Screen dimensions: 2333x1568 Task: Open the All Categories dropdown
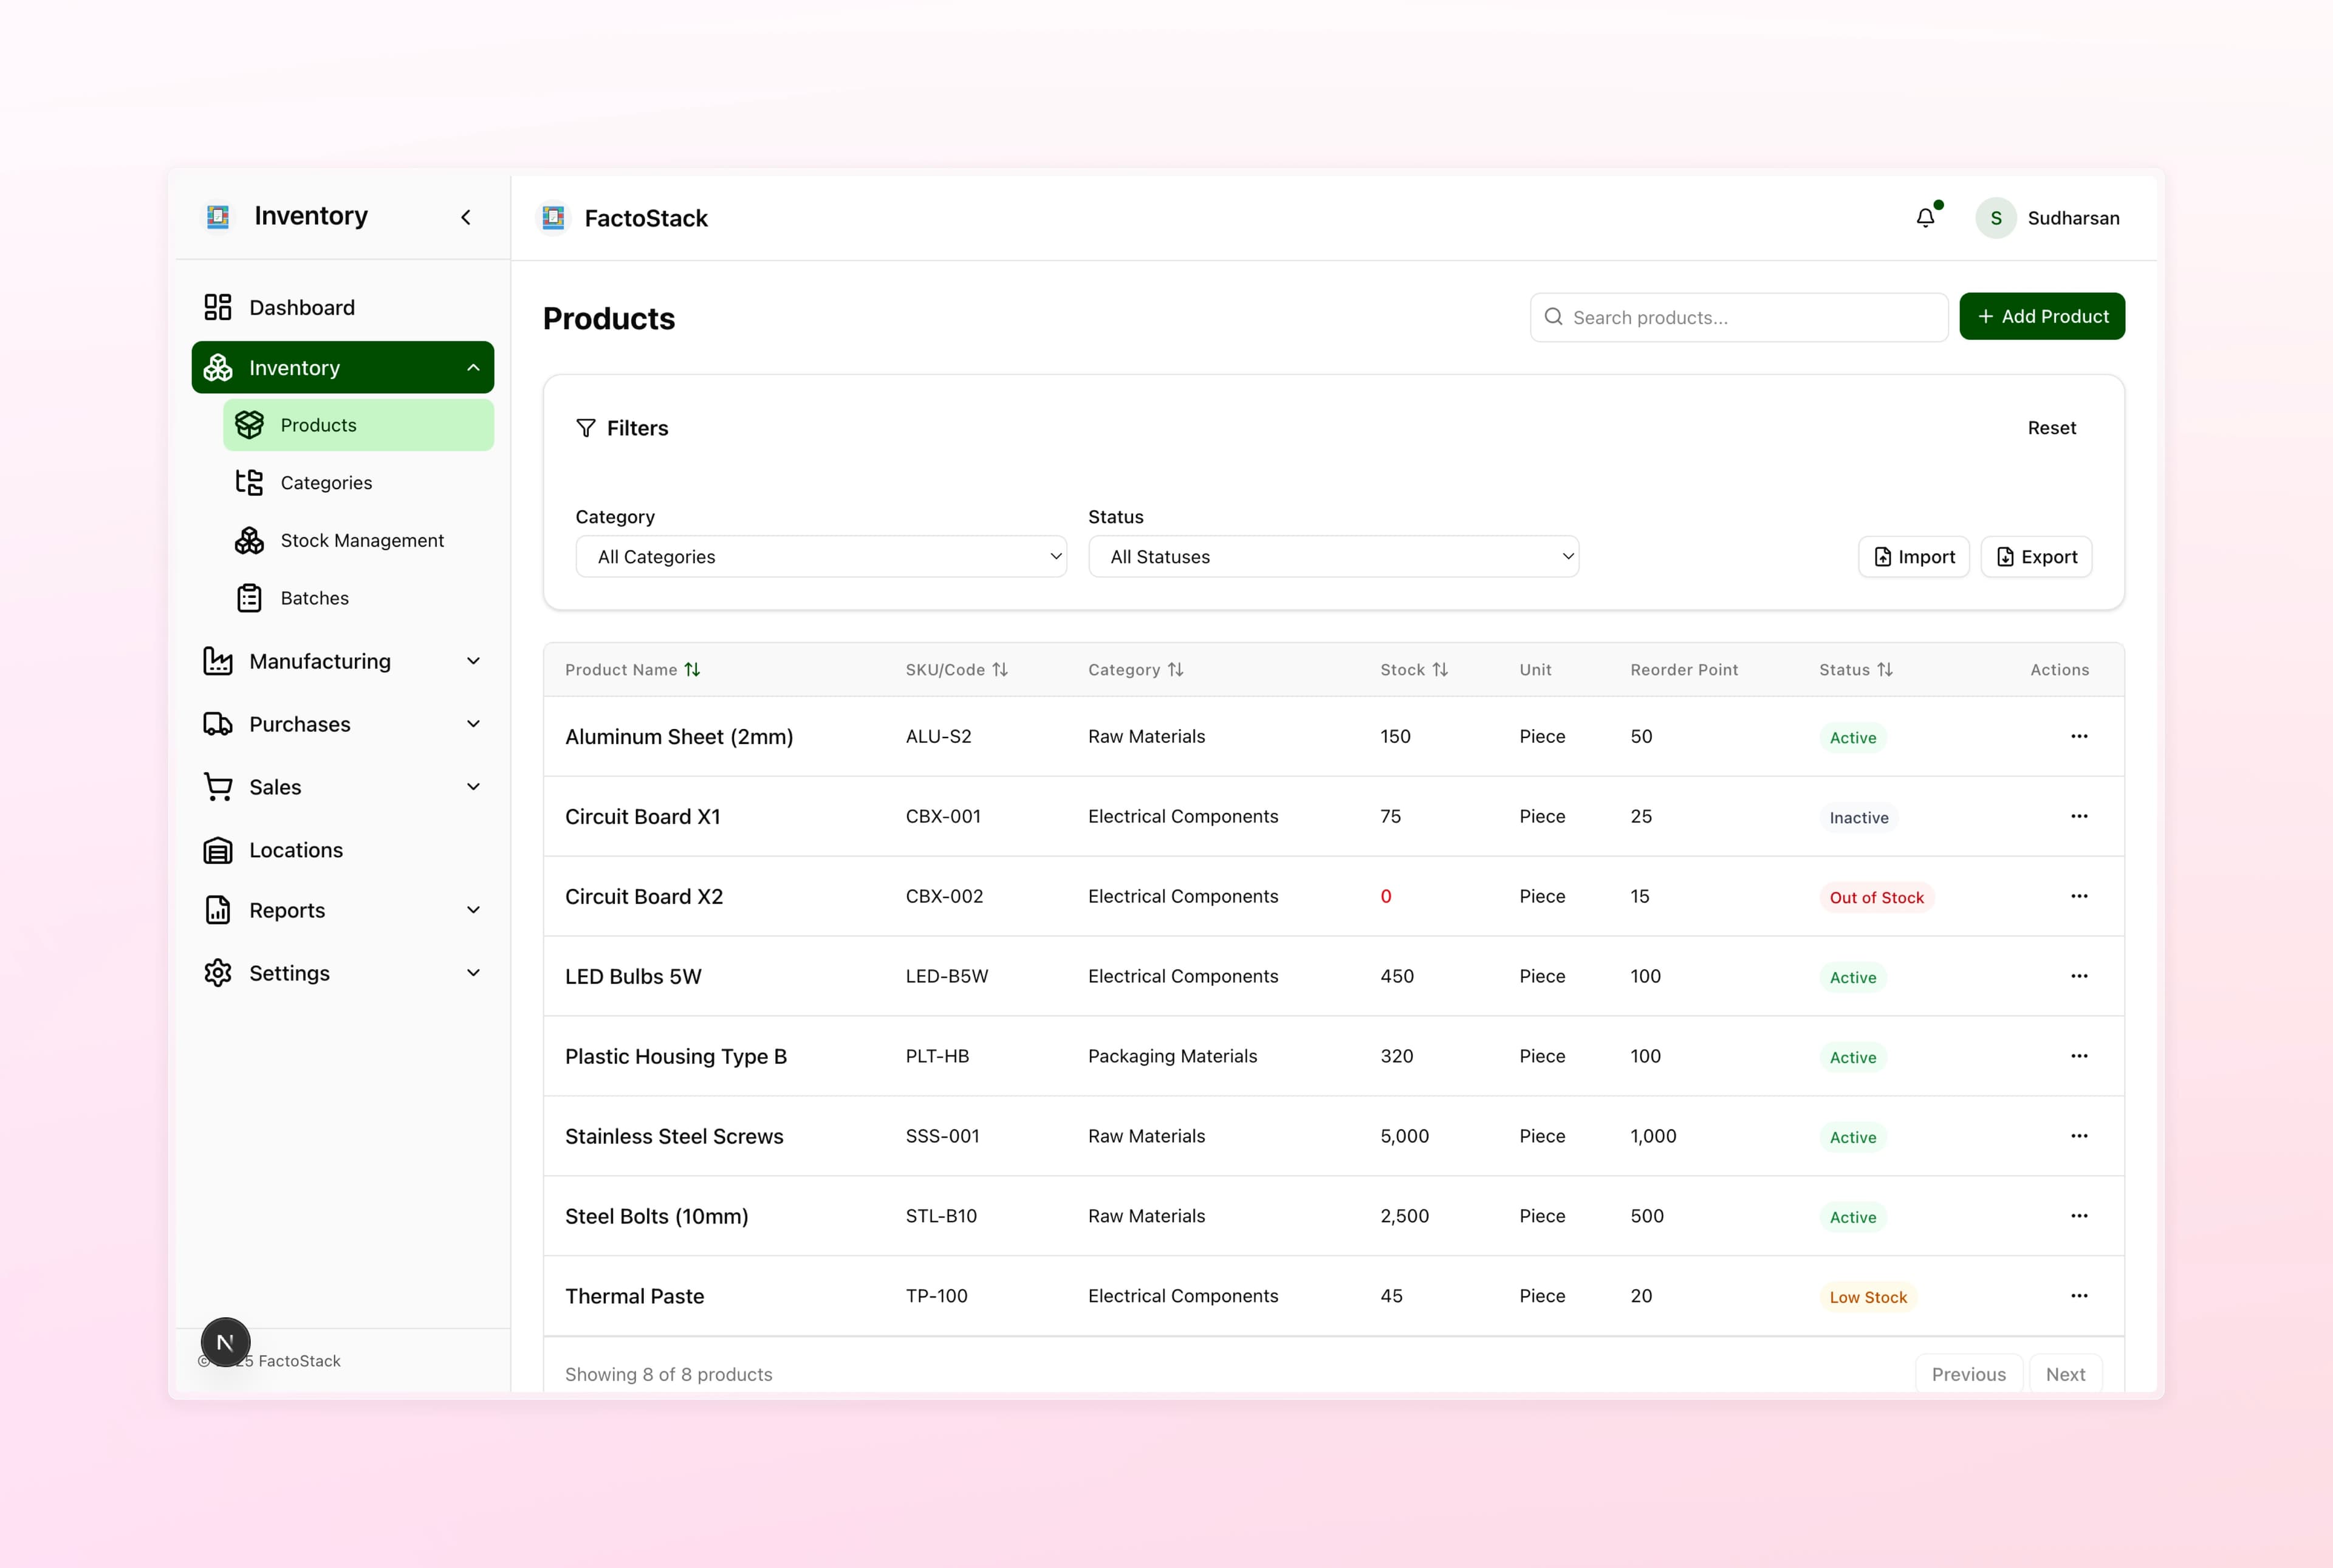point(821,557)
